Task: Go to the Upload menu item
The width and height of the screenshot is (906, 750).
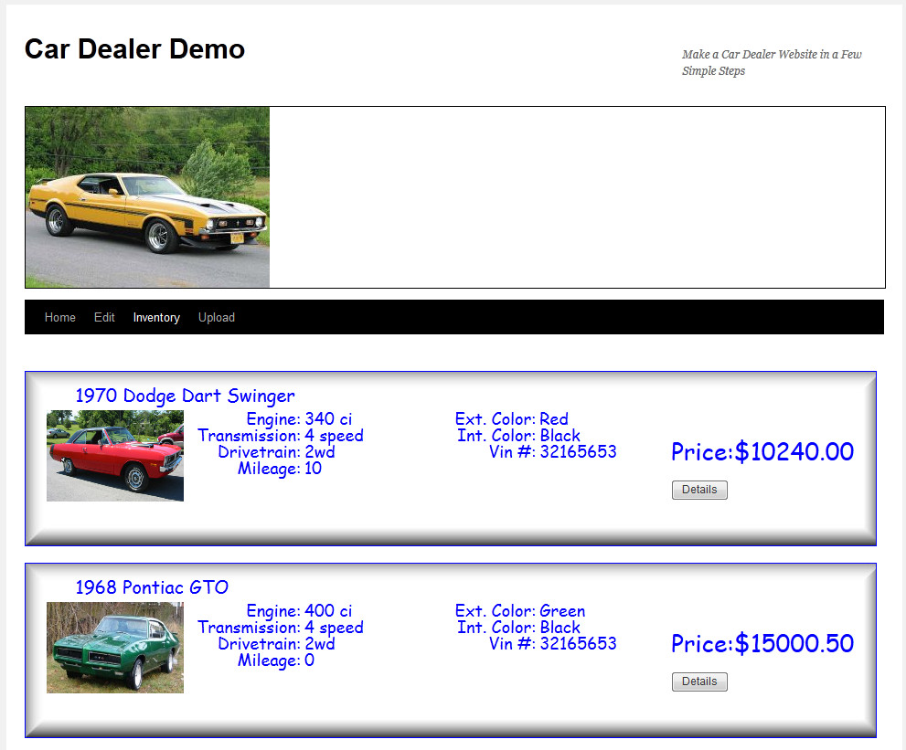Action: tap(216, 317)
